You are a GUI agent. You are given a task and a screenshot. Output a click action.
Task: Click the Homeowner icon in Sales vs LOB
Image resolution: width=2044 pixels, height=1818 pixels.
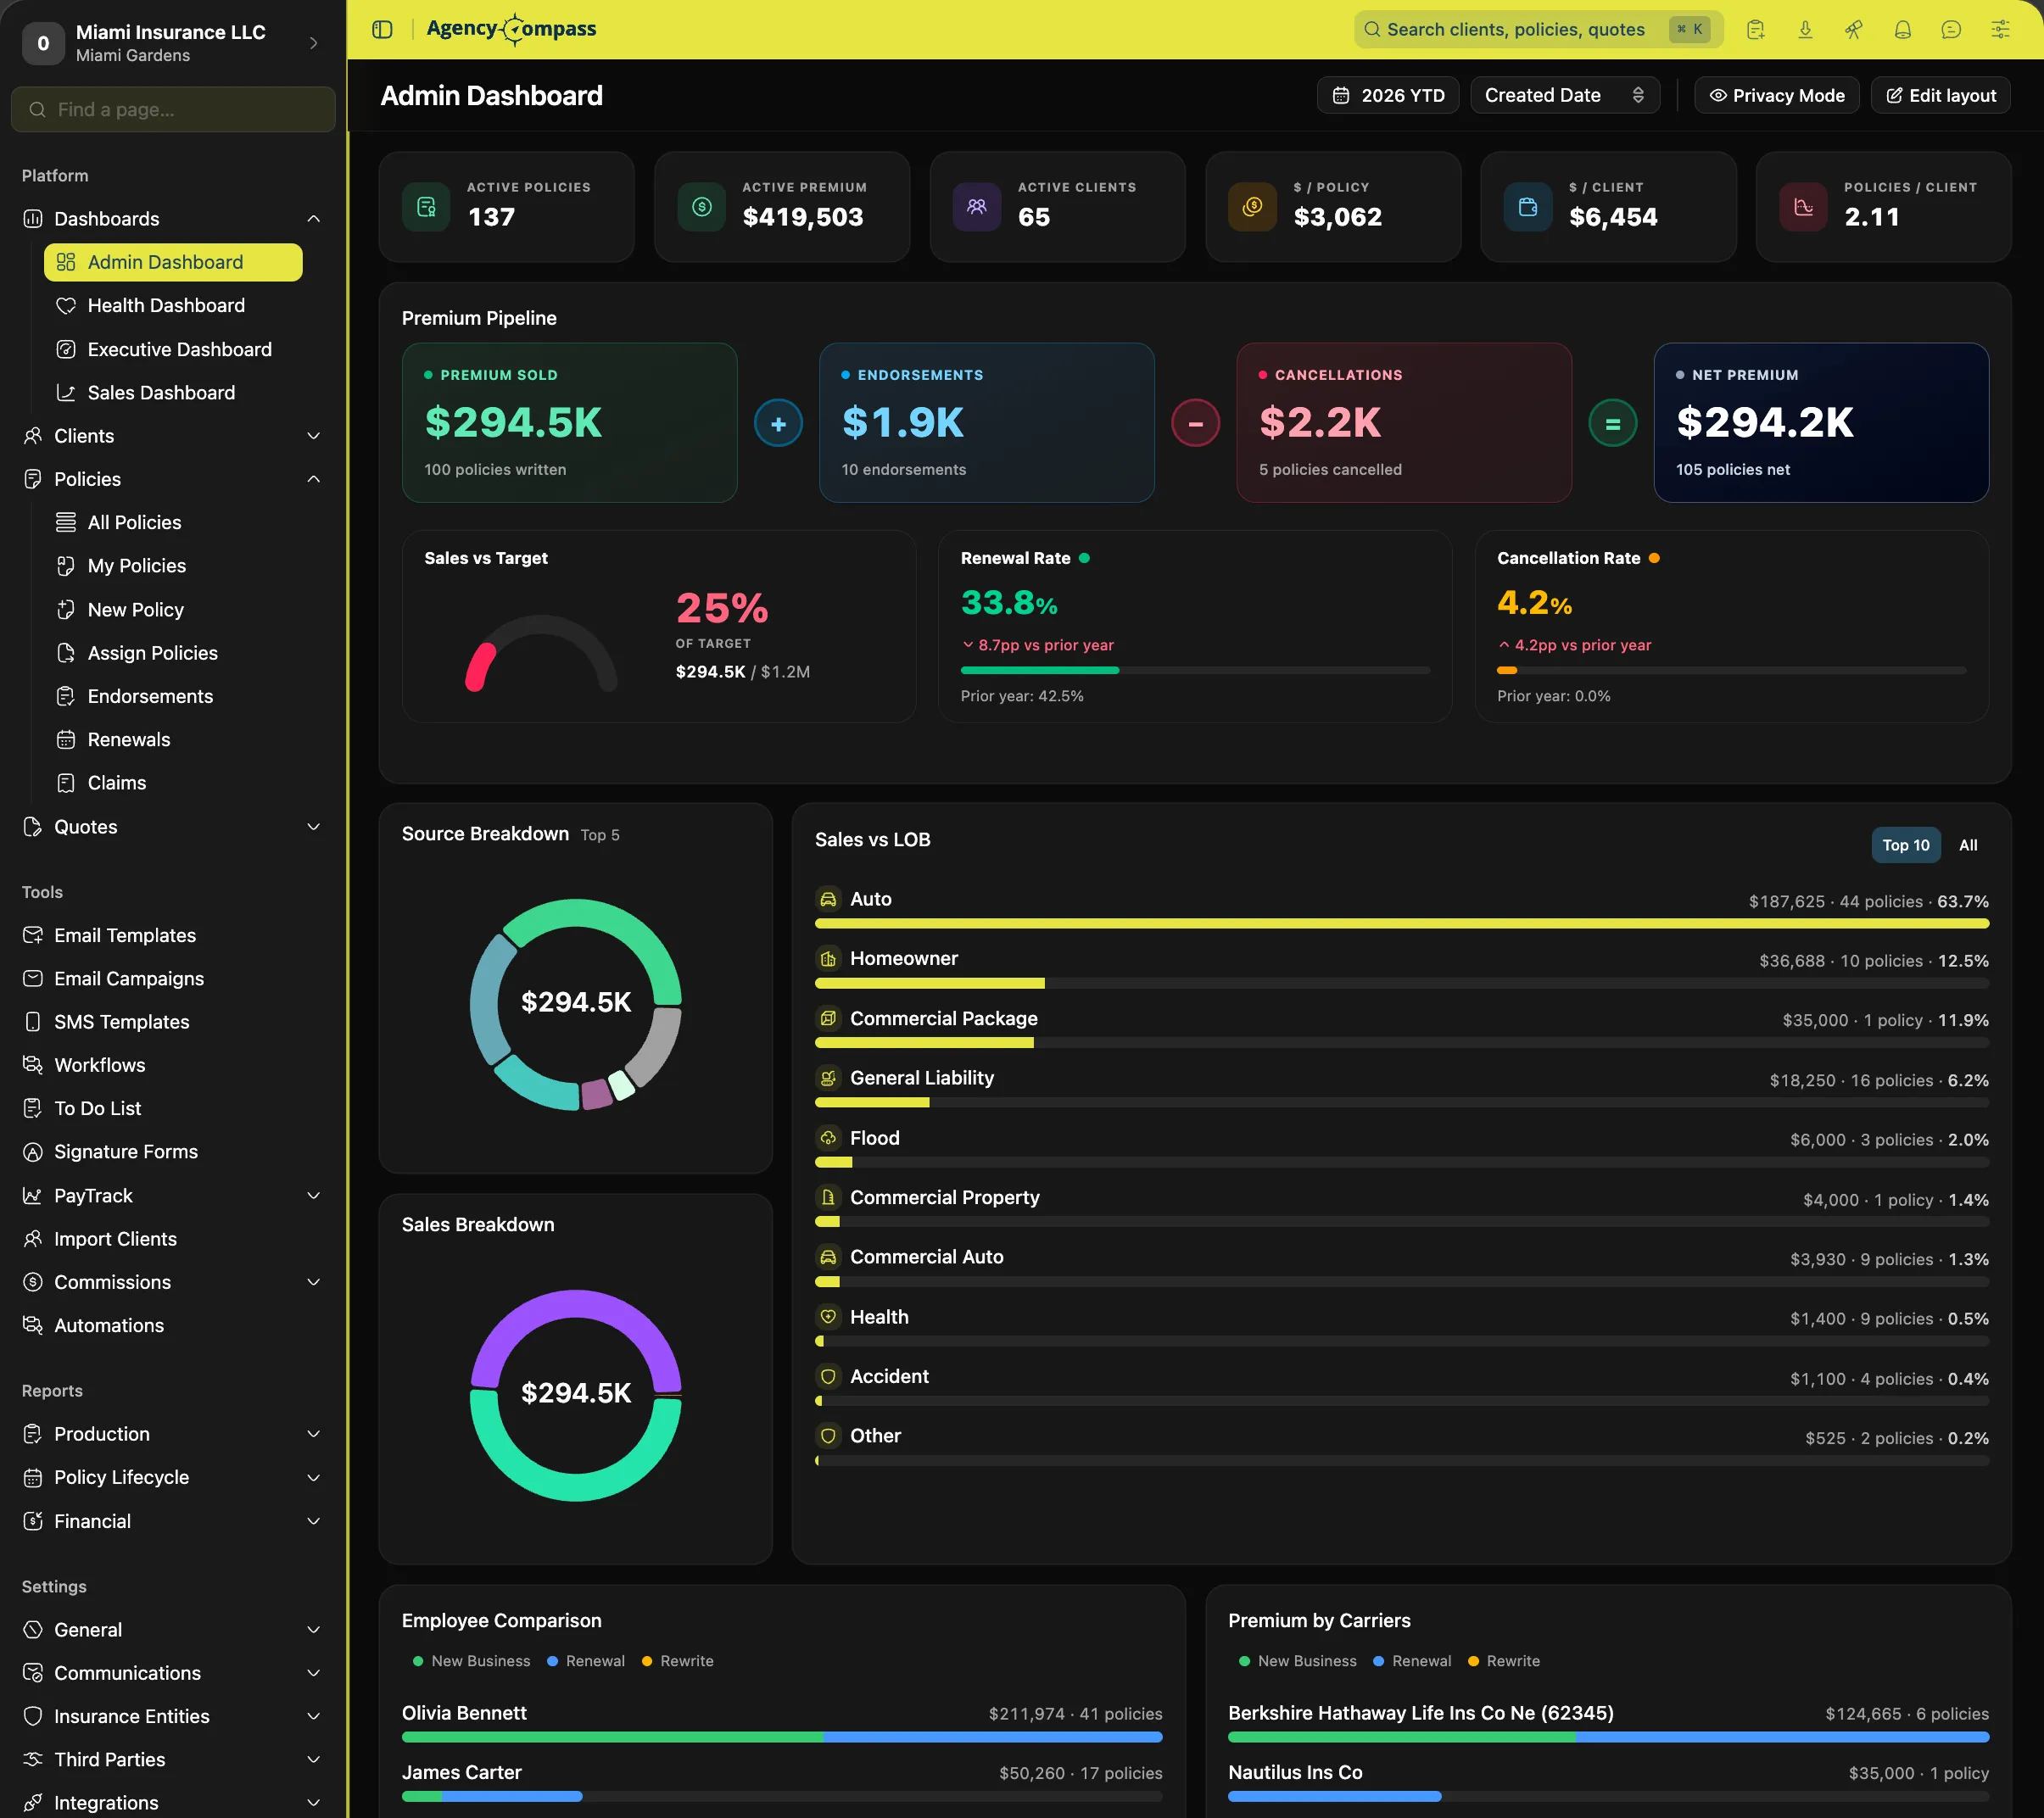coord(828,959)
